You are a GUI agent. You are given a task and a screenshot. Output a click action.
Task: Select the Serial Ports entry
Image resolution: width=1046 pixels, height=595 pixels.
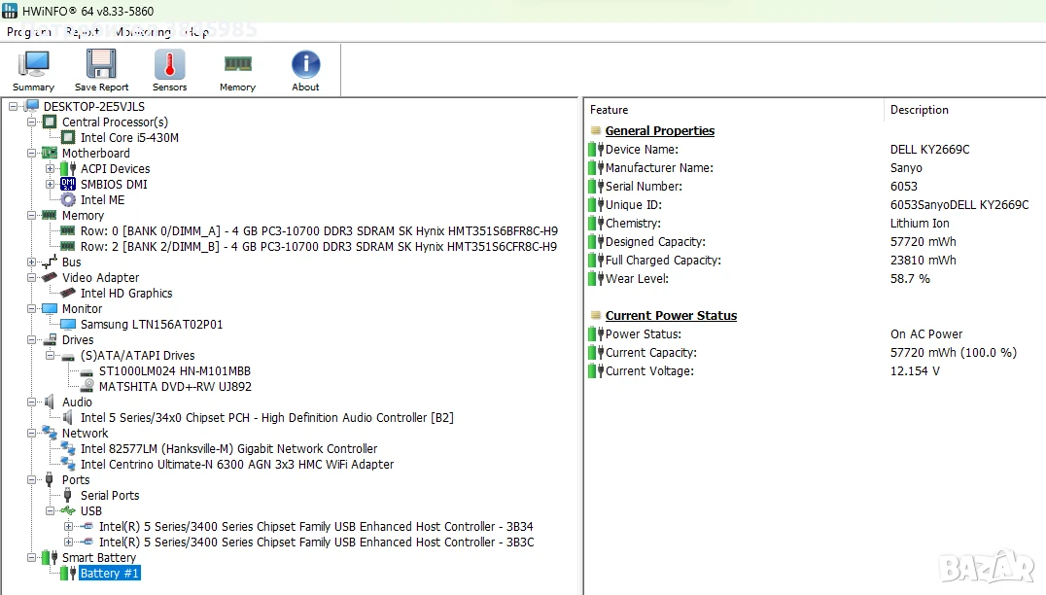pyautogui.click(x=110, y=495)
